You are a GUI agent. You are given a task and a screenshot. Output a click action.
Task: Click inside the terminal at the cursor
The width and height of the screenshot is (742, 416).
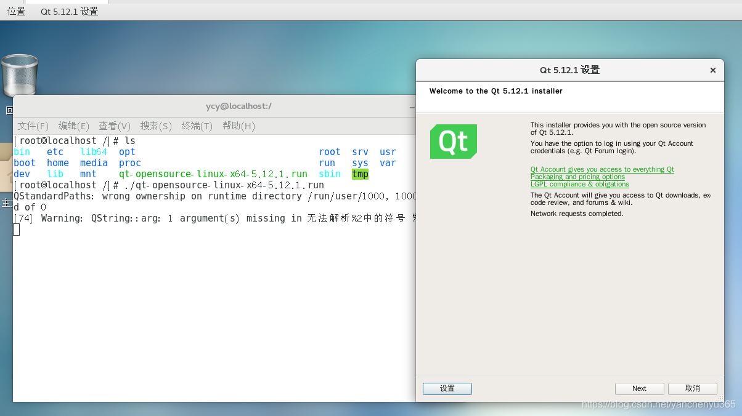(16, 229)
